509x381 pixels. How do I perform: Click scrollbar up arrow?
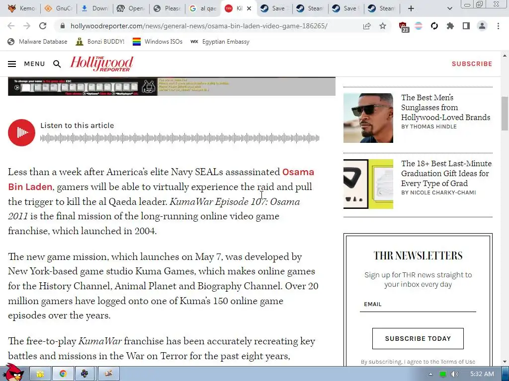505,56
